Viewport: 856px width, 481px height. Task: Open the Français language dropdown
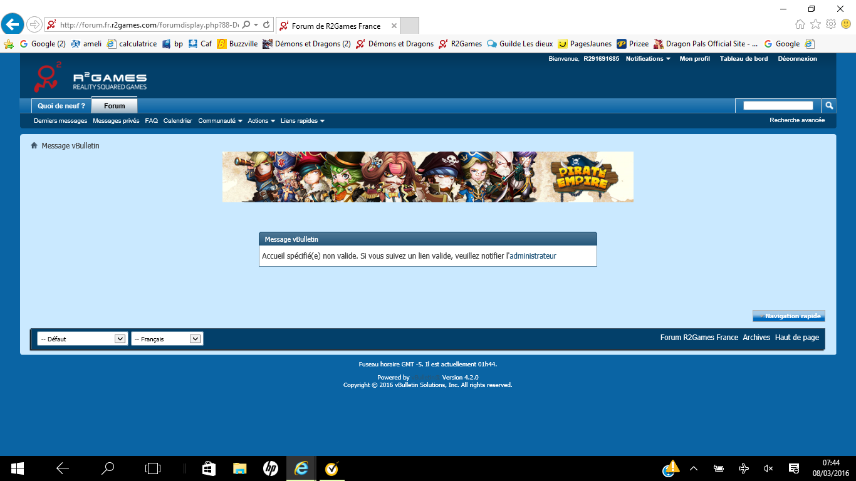(167, 339)
